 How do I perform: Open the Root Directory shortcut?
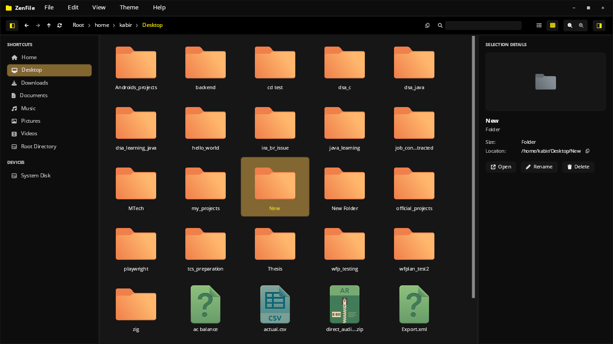[49, 146]
